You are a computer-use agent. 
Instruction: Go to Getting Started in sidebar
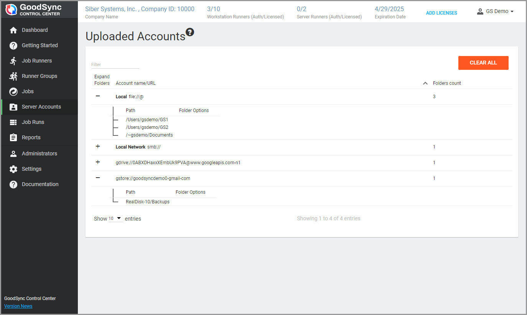click(x=40, y=45)
